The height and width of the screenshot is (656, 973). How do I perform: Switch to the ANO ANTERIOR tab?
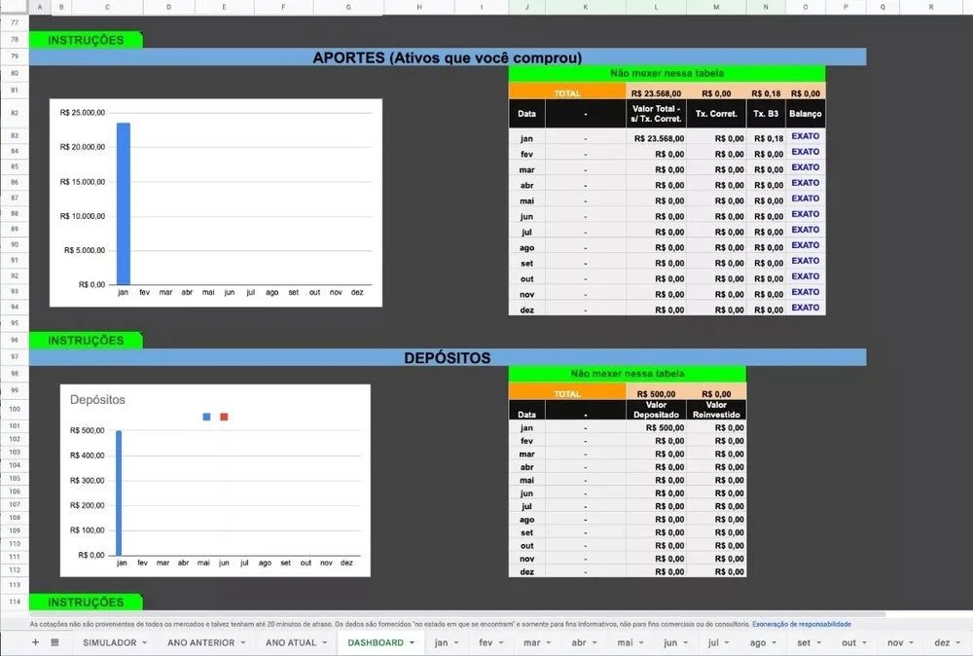coord(200,642)
